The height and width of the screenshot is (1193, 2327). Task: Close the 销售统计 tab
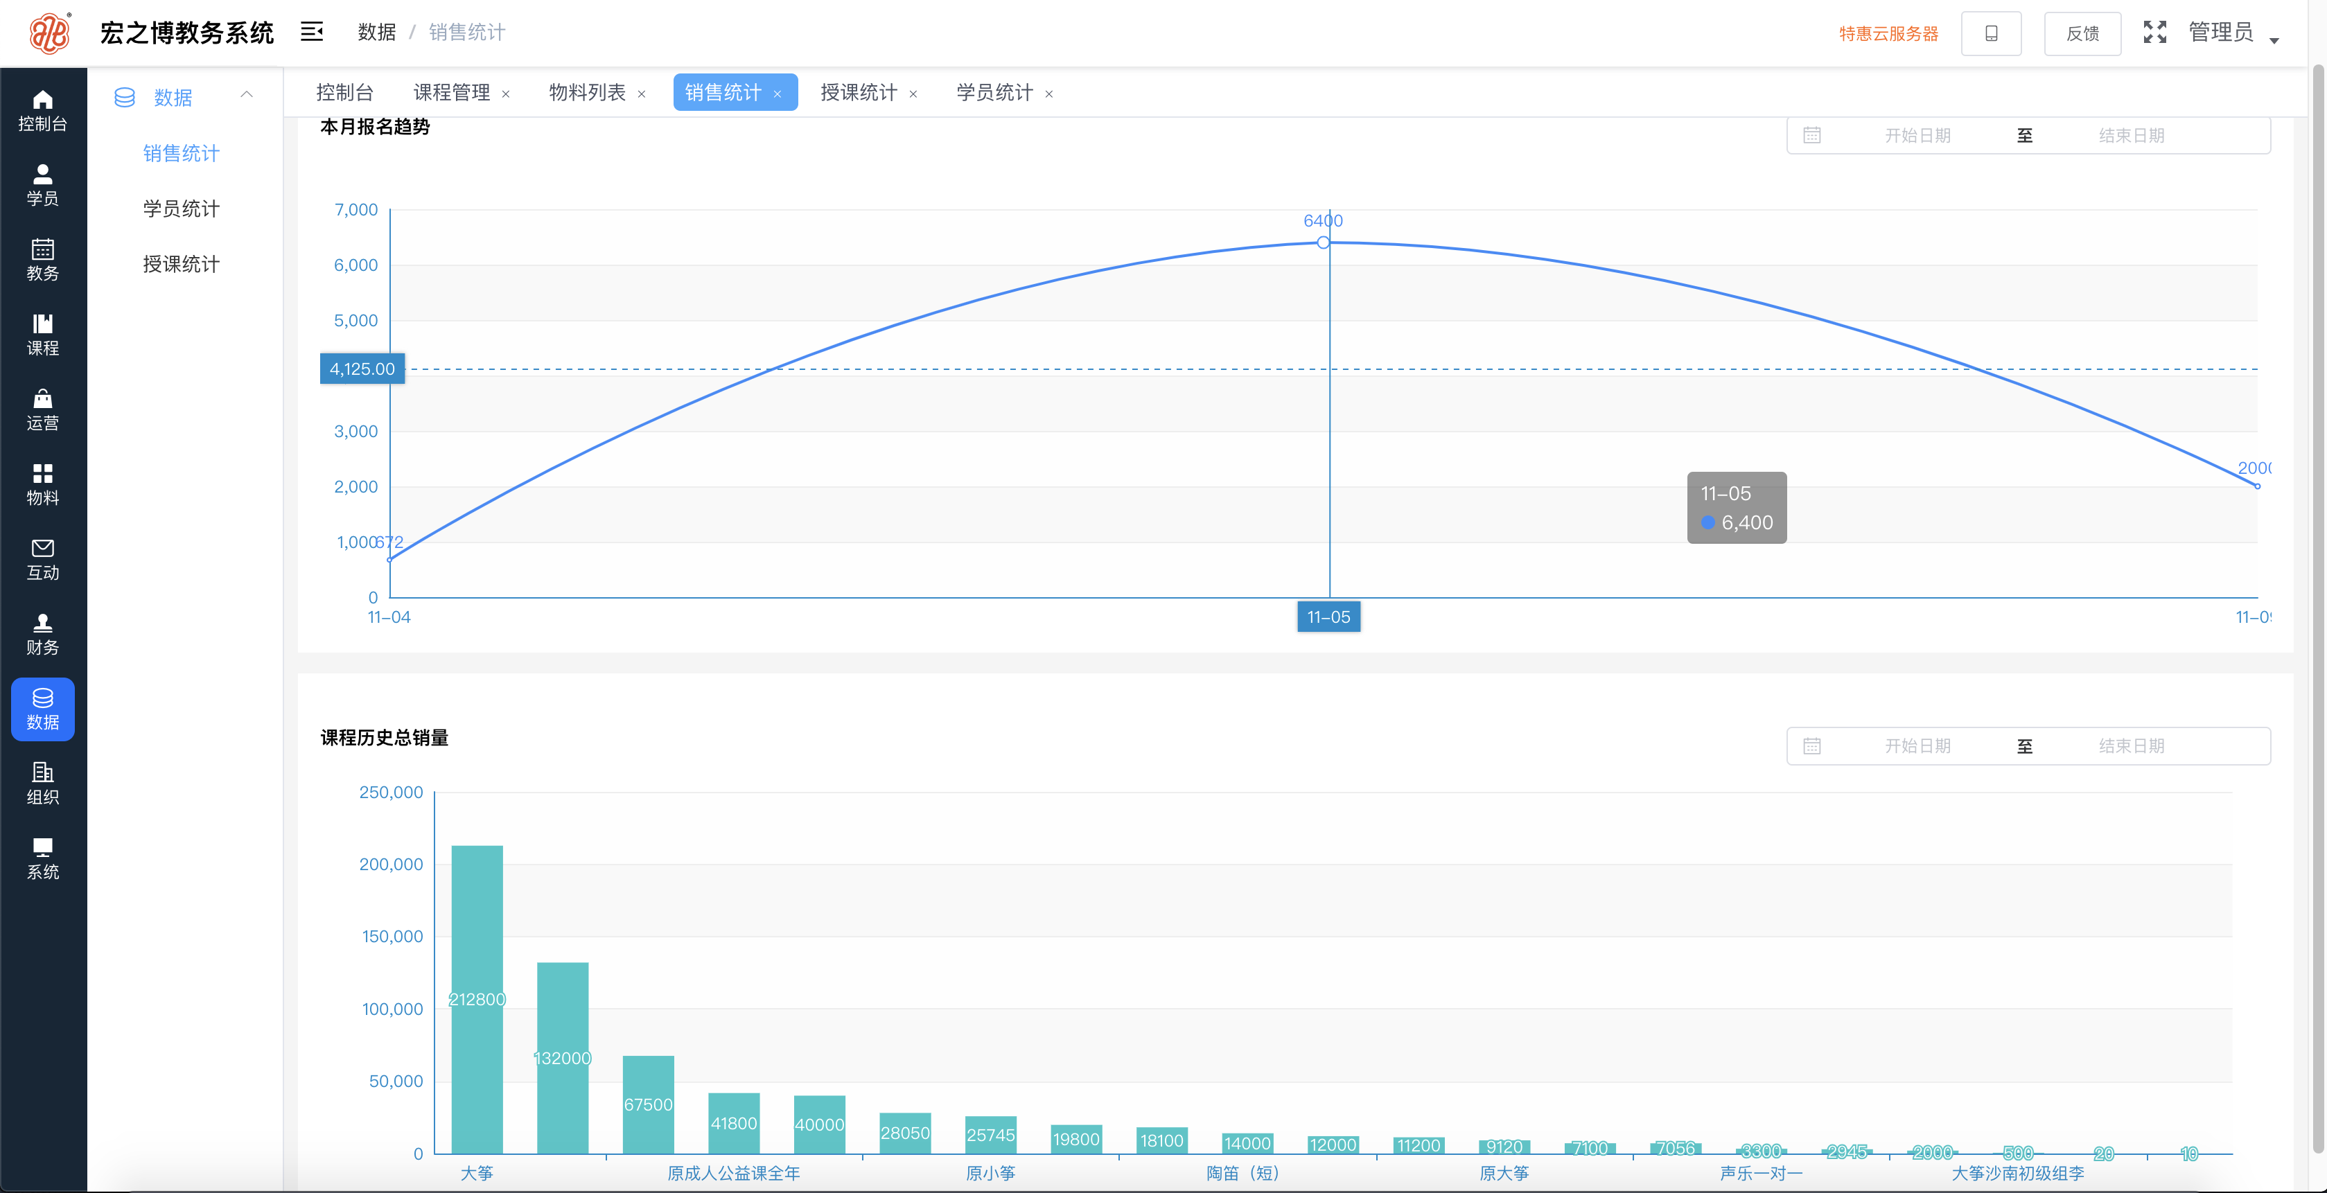click(x=777, y=94)
